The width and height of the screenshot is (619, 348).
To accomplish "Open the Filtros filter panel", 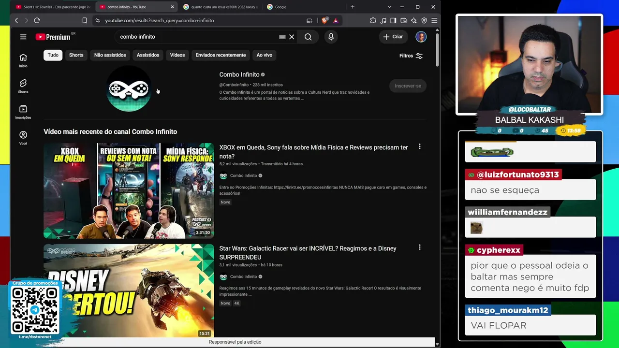I will pos(411,56).
